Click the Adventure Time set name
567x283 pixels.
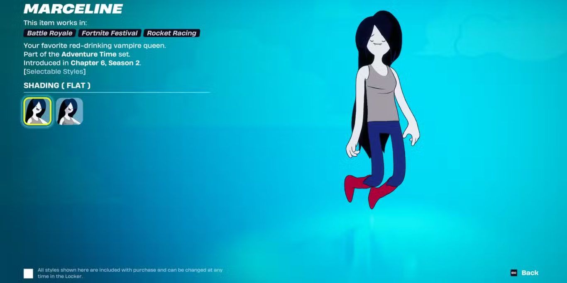coord(89,54)
